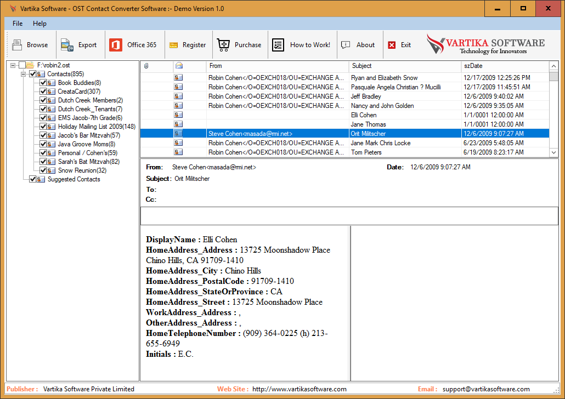Click contact card icon in Ryan and Elizabeth Snow row
This screenshot has width=565, height=399.
[x=178, y=77]
